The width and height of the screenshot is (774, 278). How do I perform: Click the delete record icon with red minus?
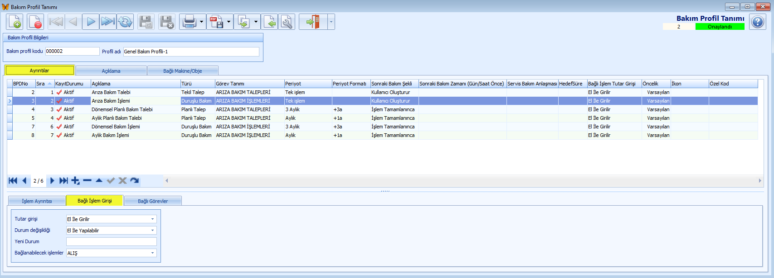35,22
